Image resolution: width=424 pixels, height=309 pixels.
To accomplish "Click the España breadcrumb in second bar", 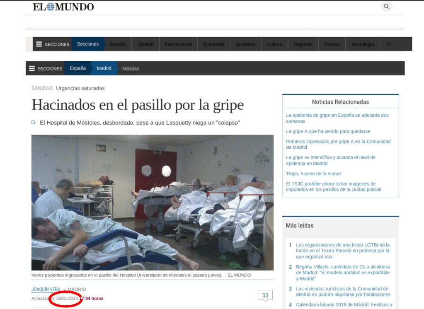I will [78, 68].
